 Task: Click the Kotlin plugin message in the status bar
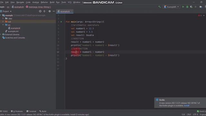44,115
